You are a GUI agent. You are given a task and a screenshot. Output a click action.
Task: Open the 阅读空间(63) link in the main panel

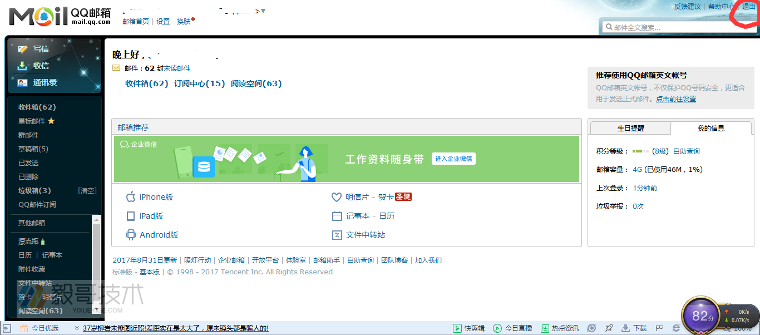tap(256, 83)
